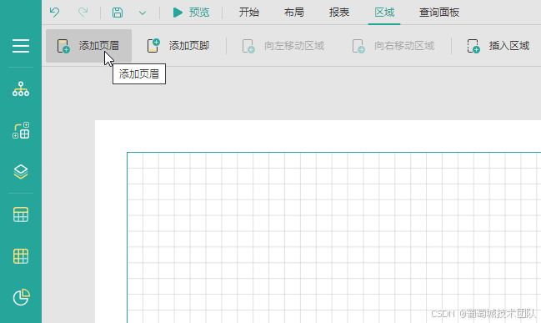541x323 pixels.
Task: Select the table control icon in sidebar
Action: [21, 214]
